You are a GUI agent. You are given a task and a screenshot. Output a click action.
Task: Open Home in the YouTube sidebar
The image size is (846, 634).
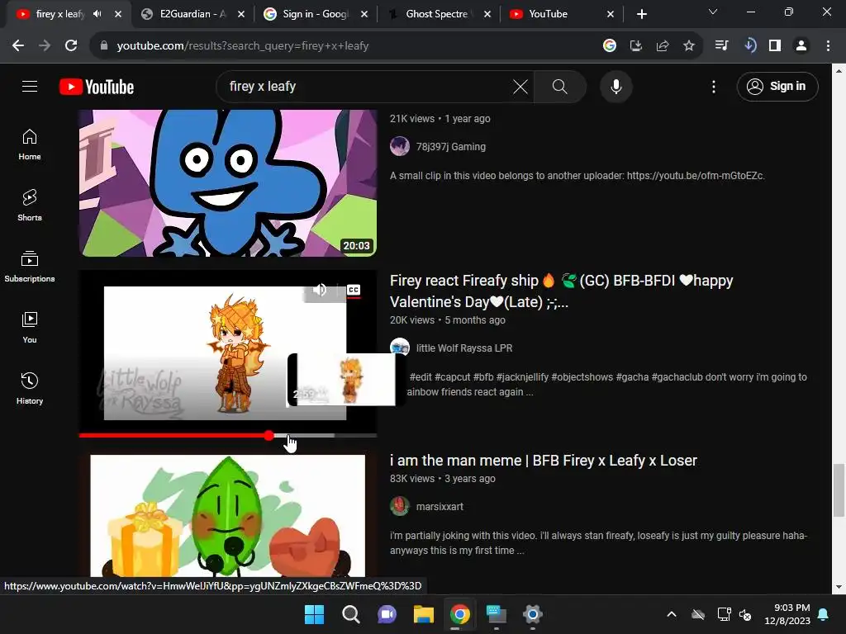tap(30, 144)
